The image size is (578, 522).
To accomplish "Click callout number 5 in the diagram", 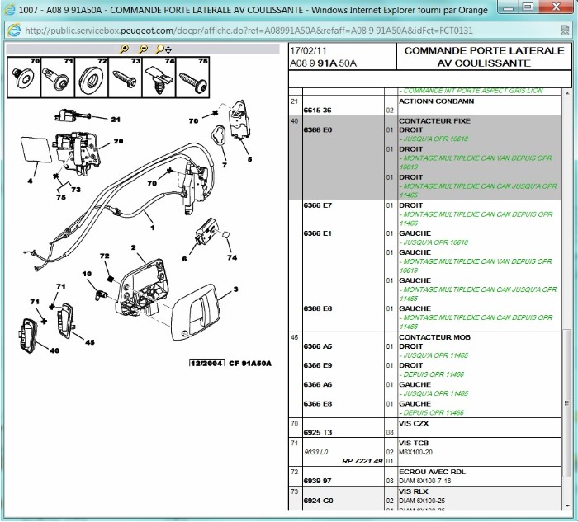I will [249, 159].
